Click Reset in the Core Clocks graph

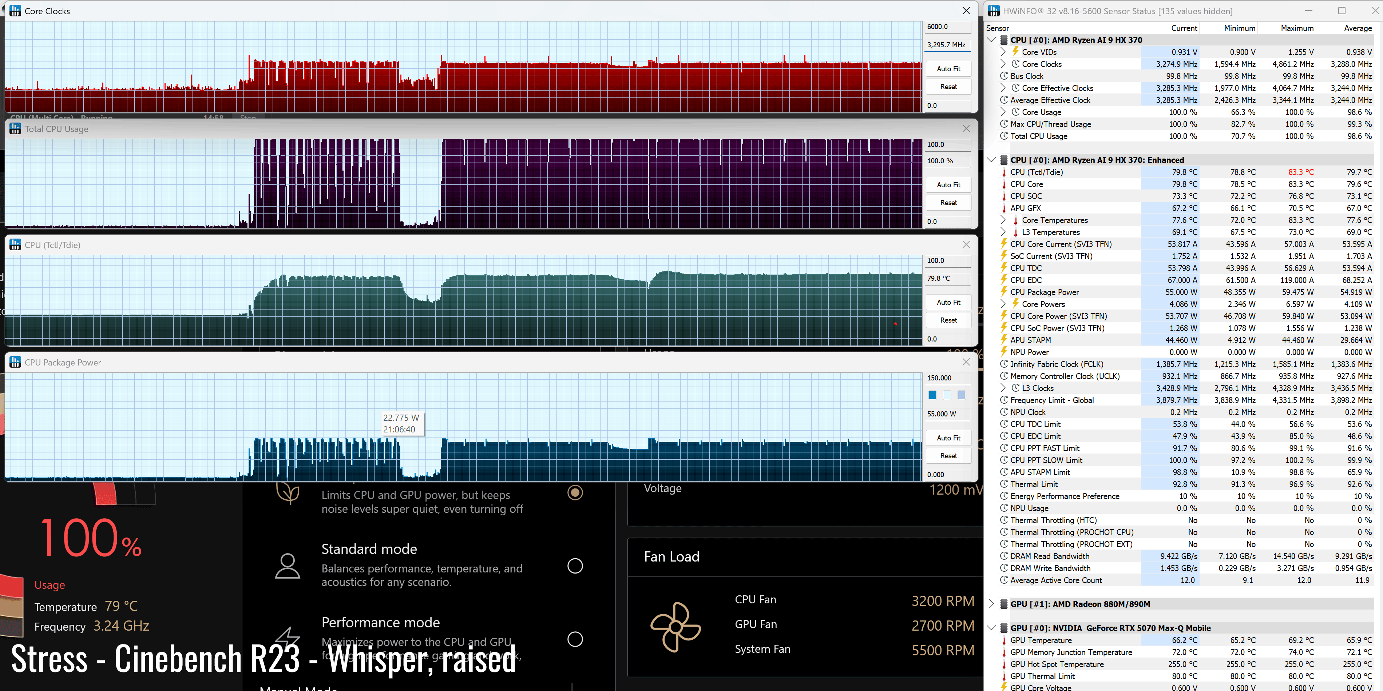[x=948, y=87]
